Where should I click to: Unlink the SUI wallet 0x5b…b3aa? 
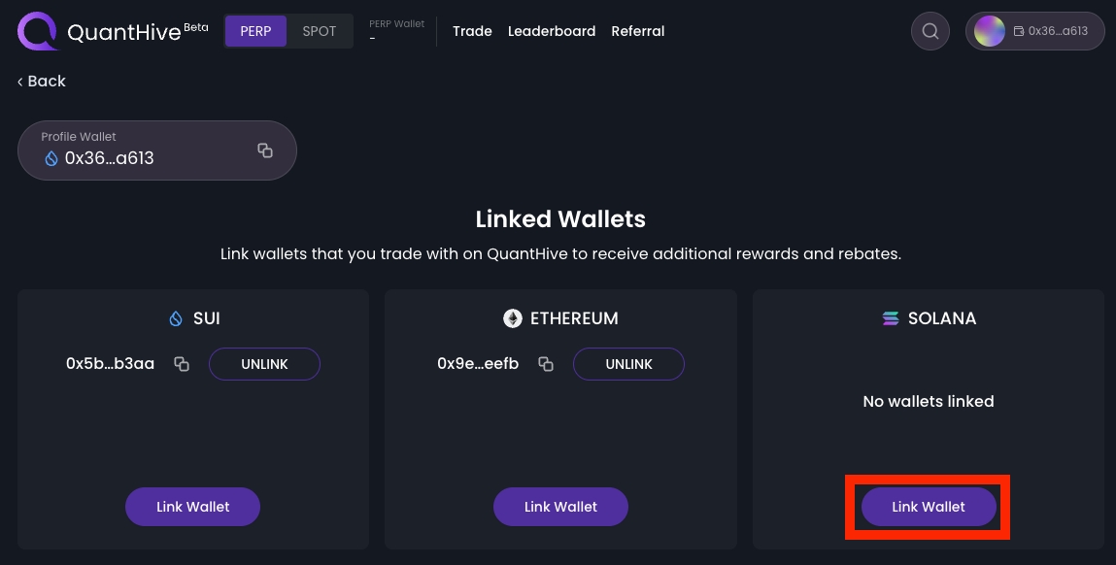click(x=264, y=364)
